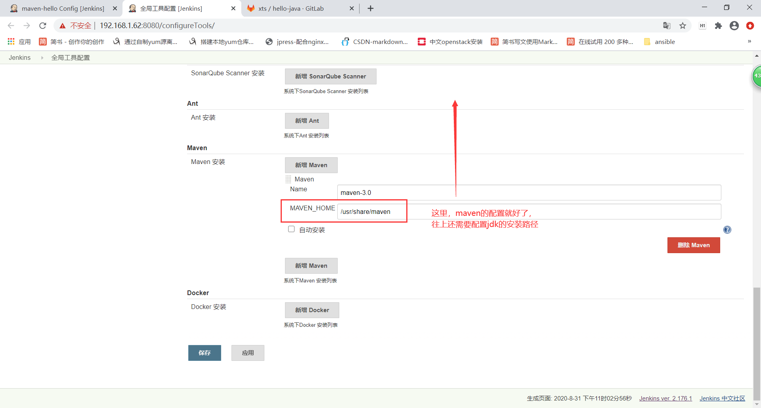Click the browser address bar URL
761x408 pixels.
157,26
